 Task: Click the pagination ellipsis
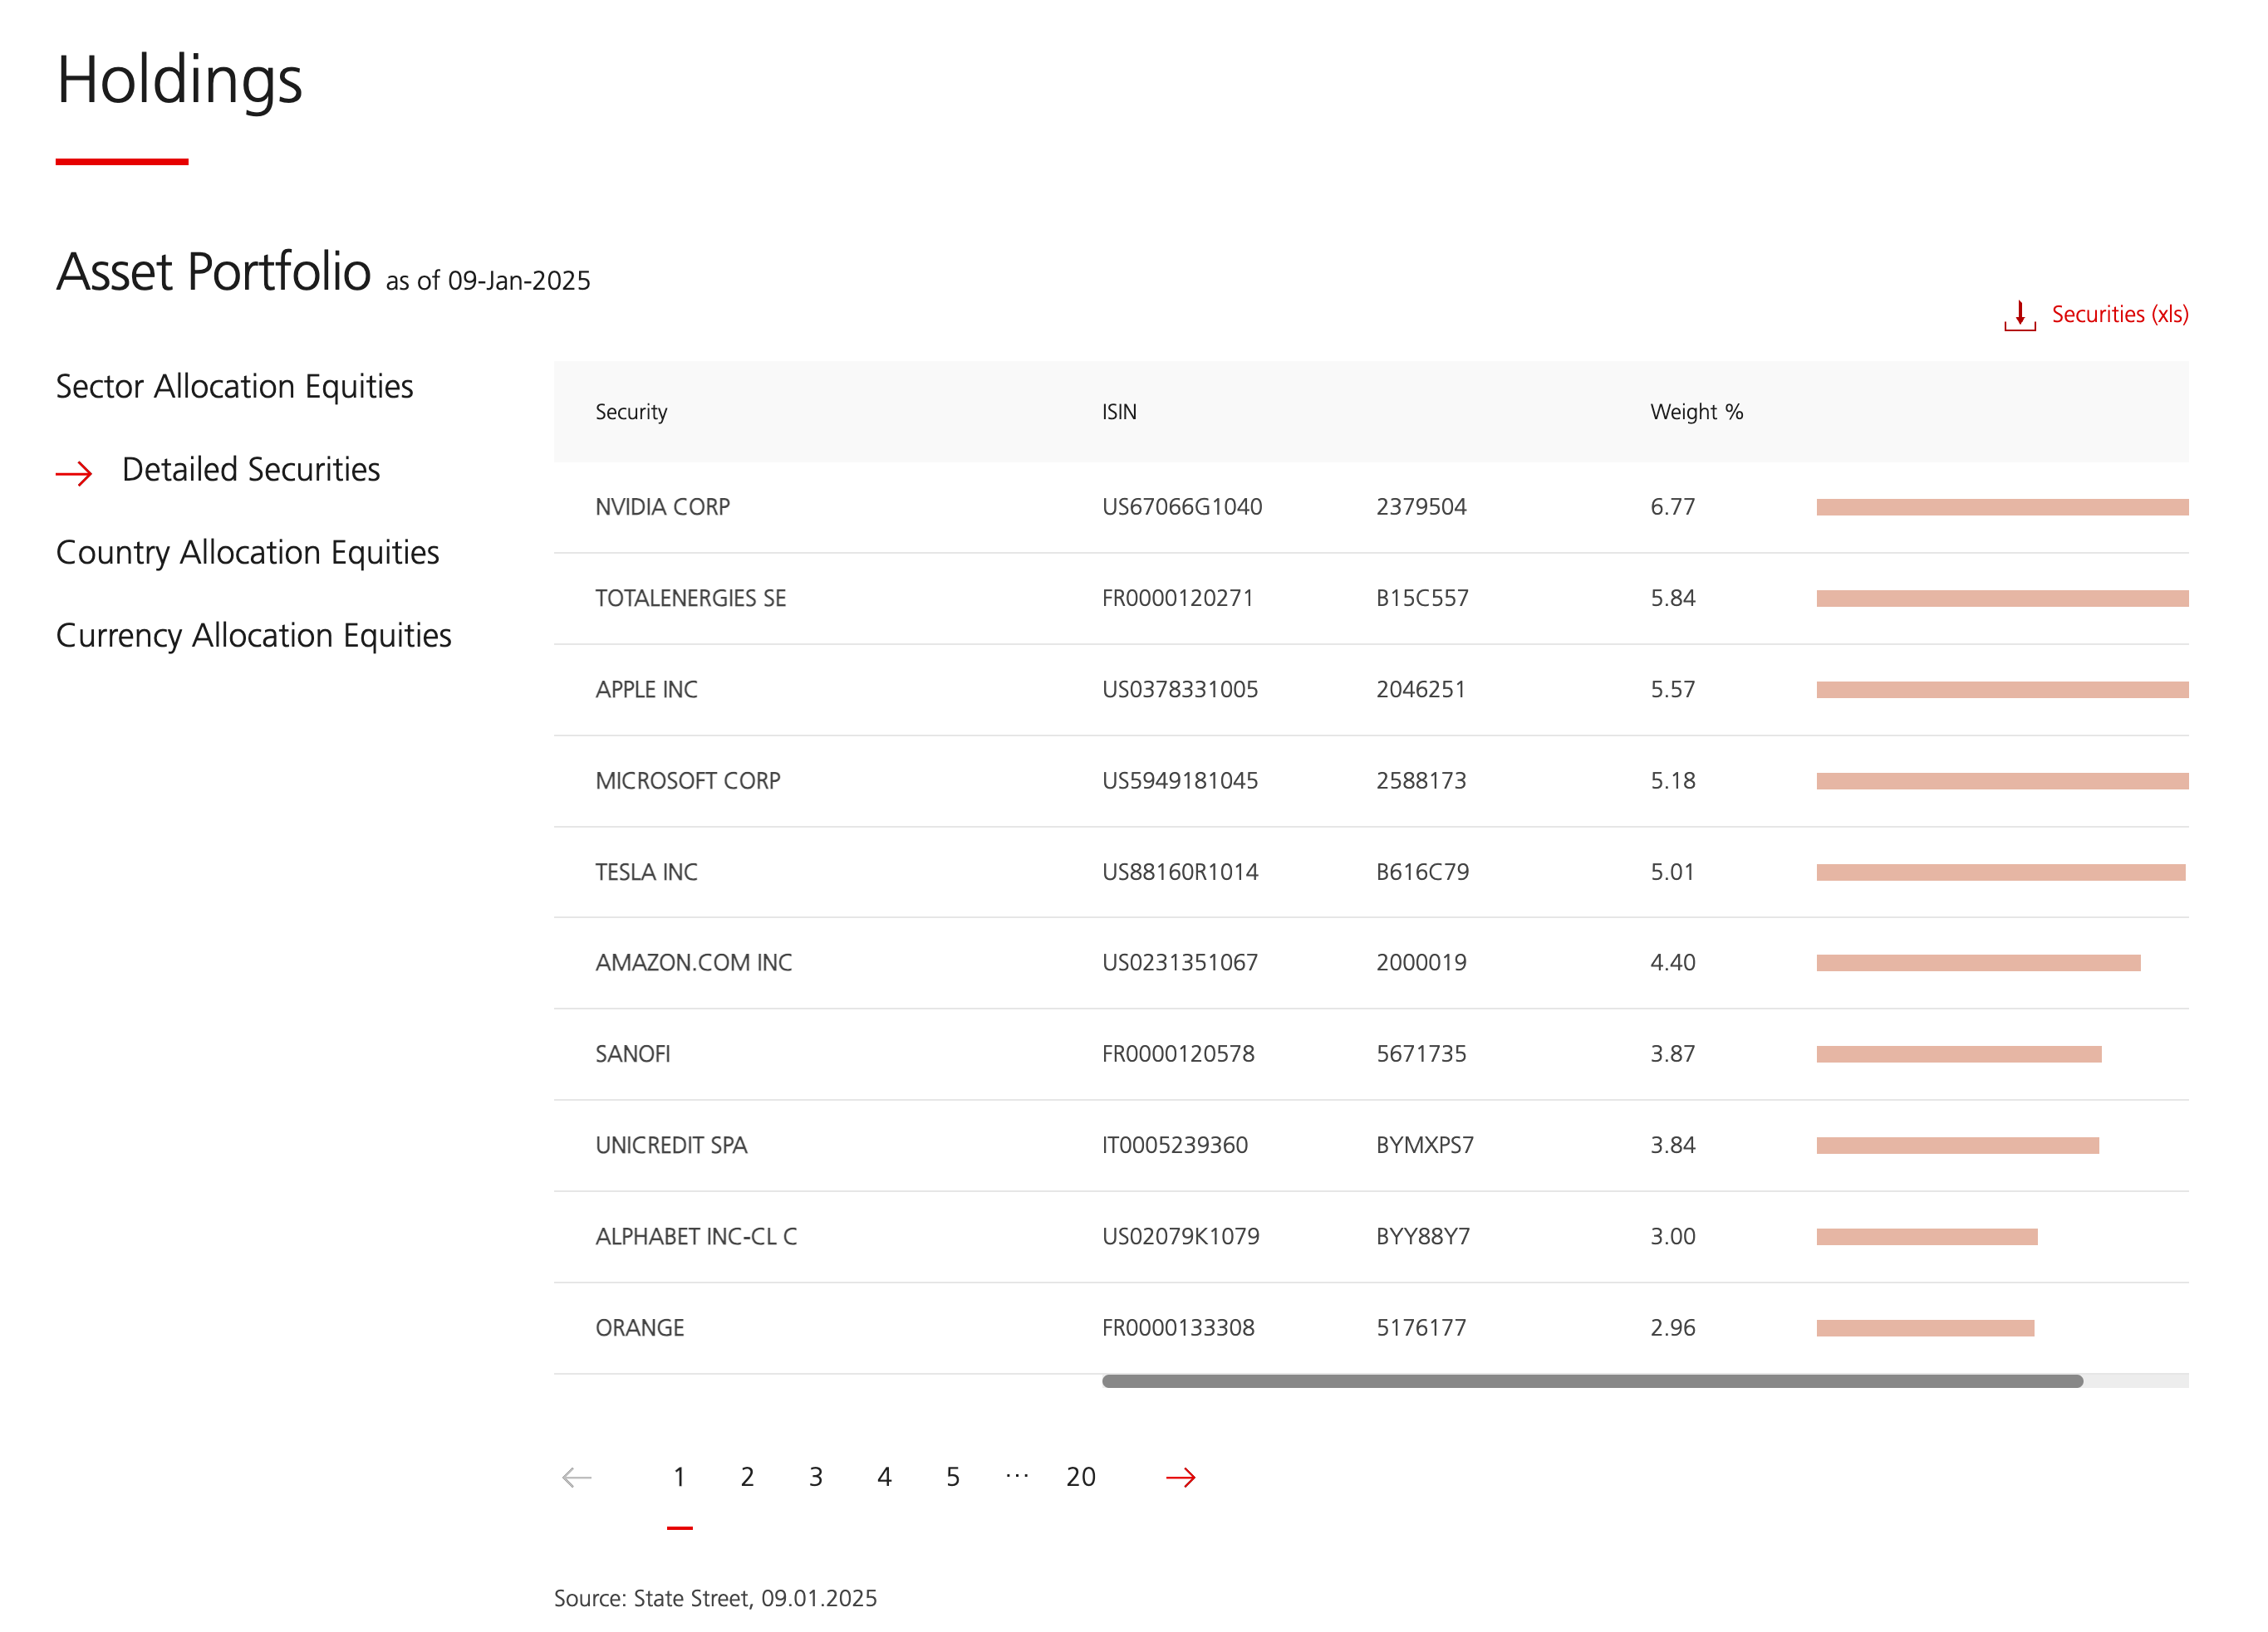(x=1017, y=1475)
